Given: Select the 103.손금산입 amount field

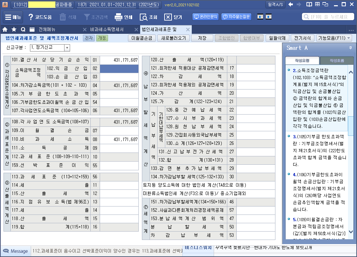Looking at the screenshot, I should [x=119, y=77].
